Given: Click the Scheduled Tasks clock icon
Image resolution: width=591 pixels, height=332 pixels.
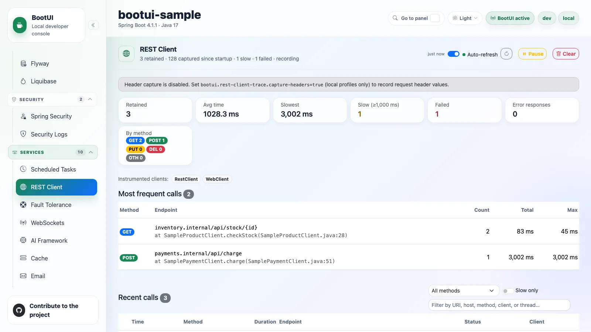Looking at the screenshot, I should click(23, 169).
